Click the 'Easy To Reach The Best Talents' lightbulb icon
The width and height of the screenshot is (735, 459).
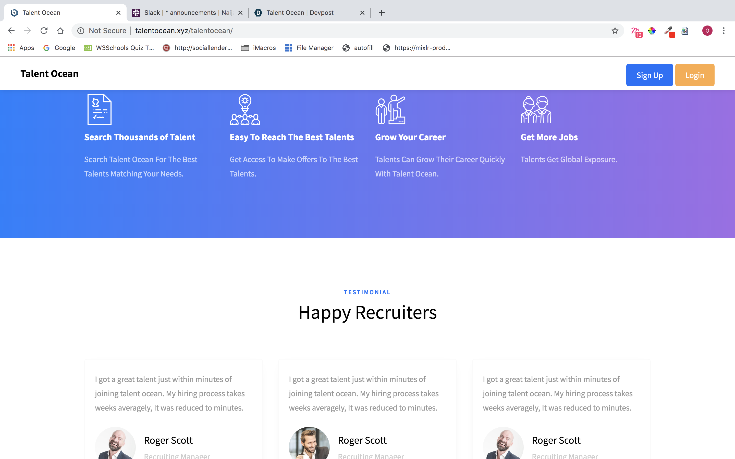pyautogui.click(x=245, y=109)
